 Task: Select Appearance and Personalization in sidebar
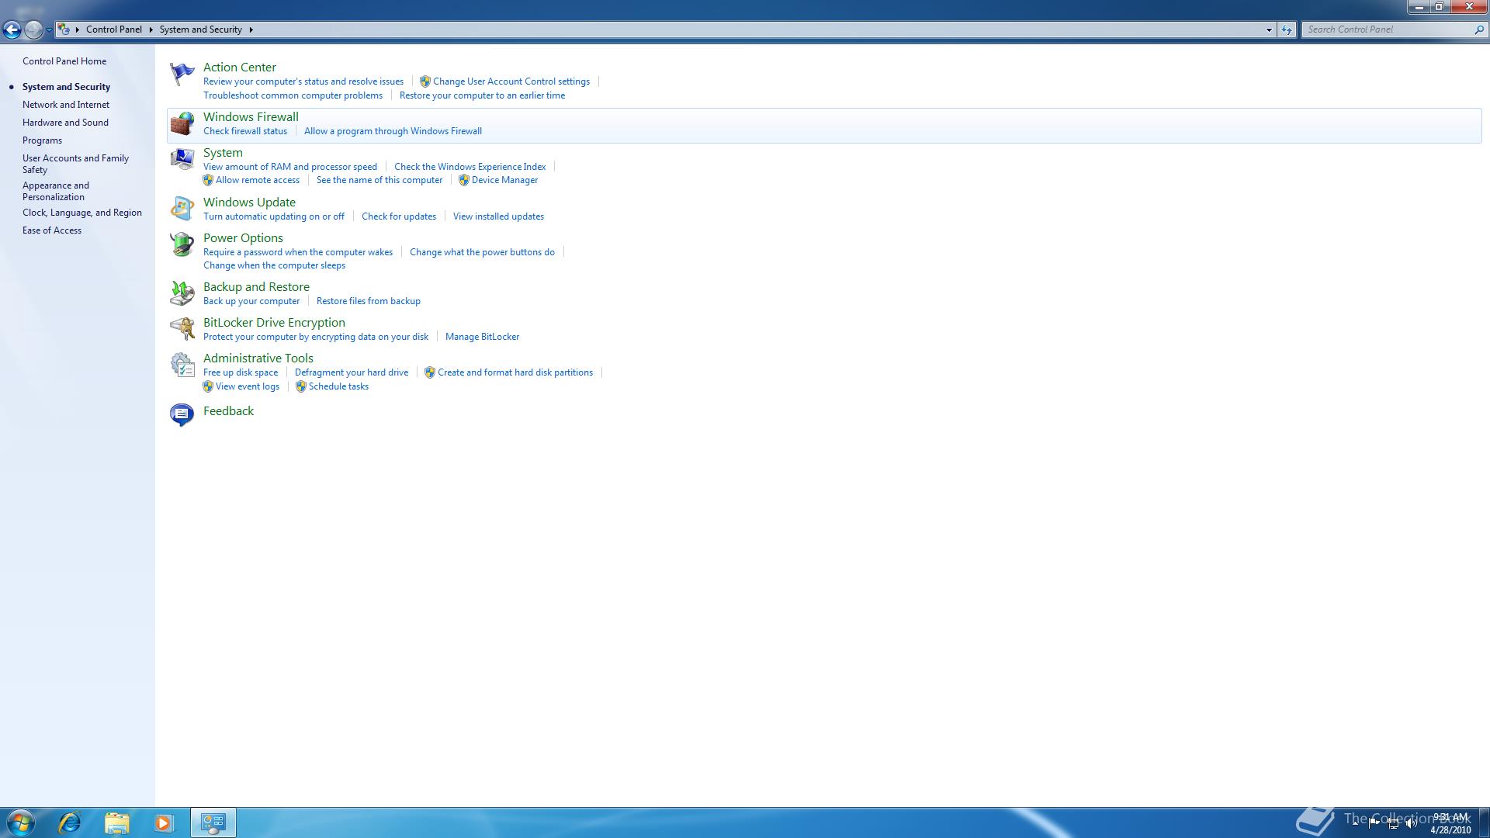point(56,191)
